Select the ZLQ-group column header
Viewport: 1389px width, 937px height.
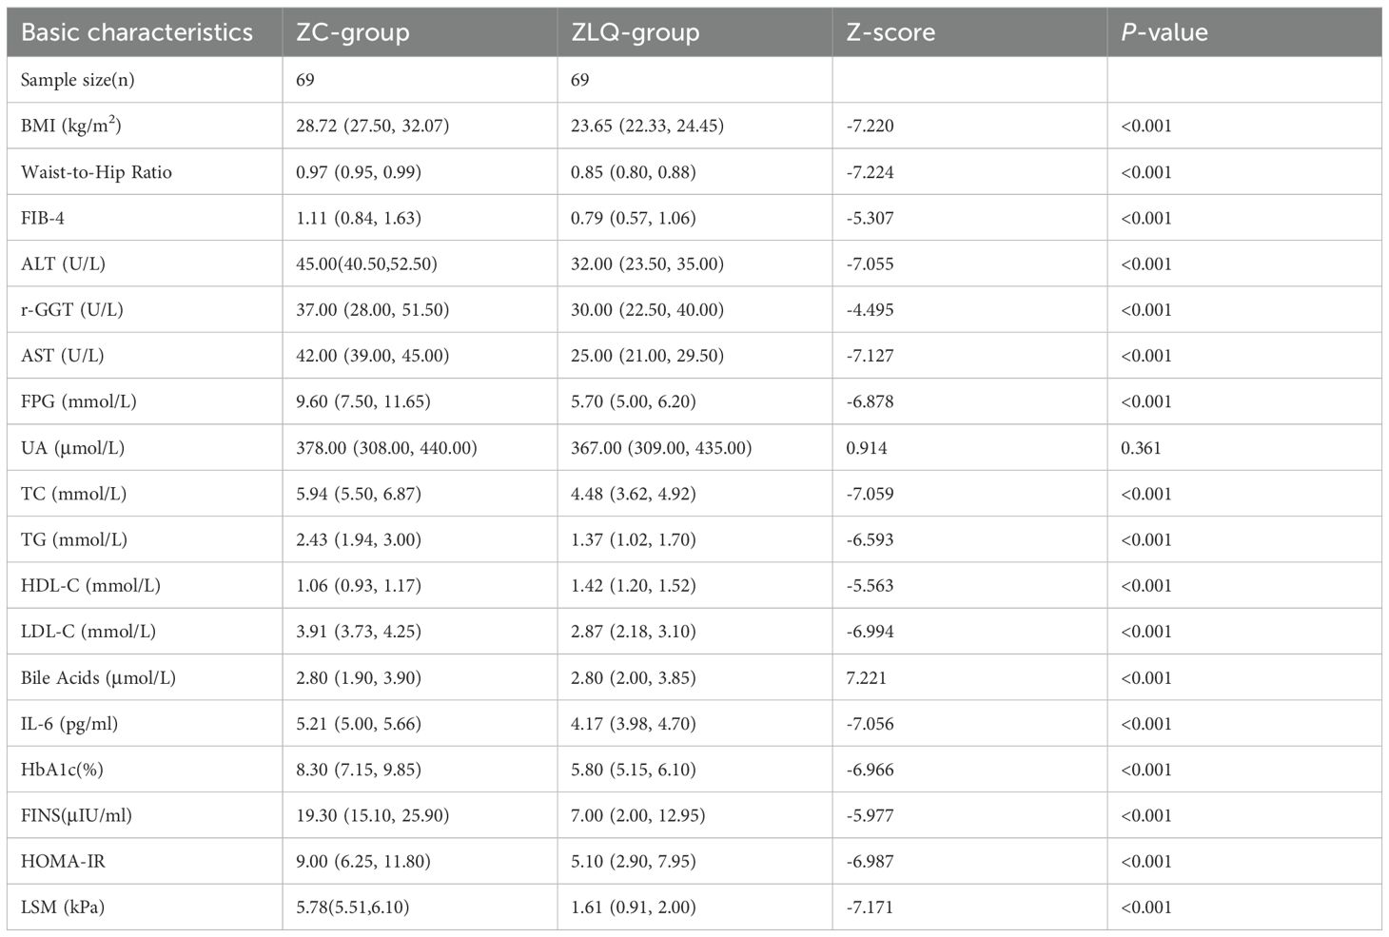click(x=636, y=32)
